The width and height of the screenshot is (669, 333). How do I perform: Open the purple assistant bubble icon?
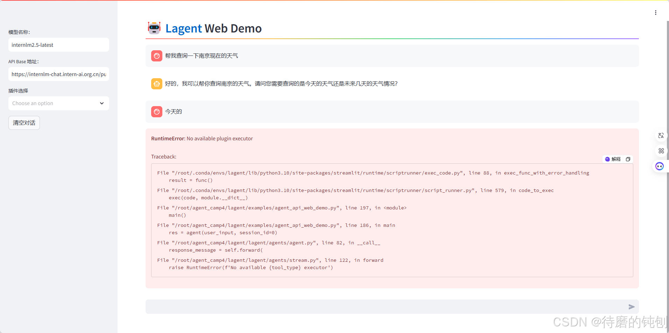click(660, 166)
